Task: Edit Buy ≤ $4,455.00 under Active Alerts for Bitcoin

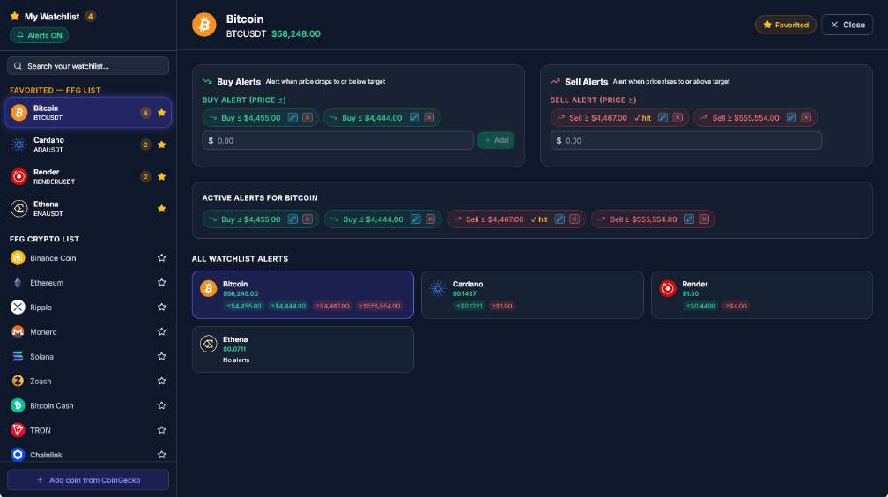Action: pyautogui.click(x=292, y=219)
